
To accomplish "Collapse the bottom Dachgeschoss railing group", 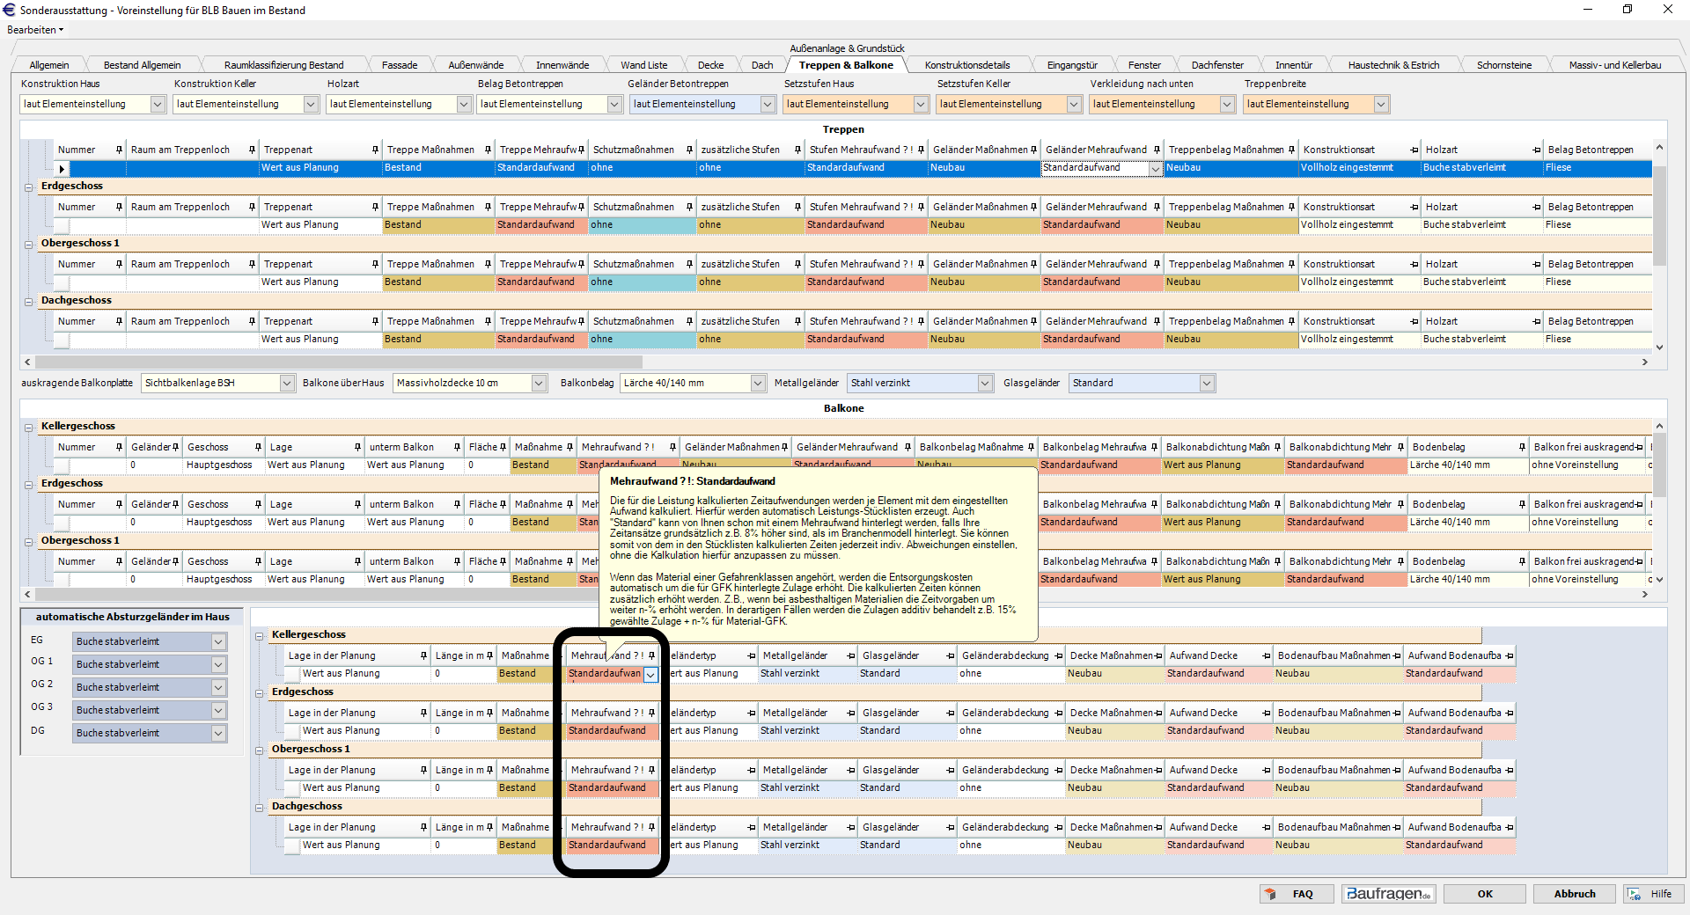I will [260, 807].
